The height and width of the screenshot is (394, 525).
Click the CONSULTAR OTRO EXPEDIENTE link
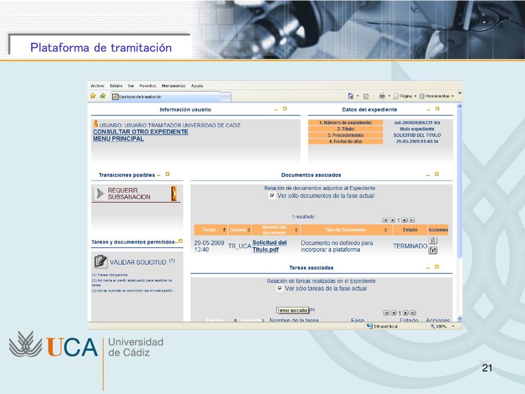click(140, 132)
